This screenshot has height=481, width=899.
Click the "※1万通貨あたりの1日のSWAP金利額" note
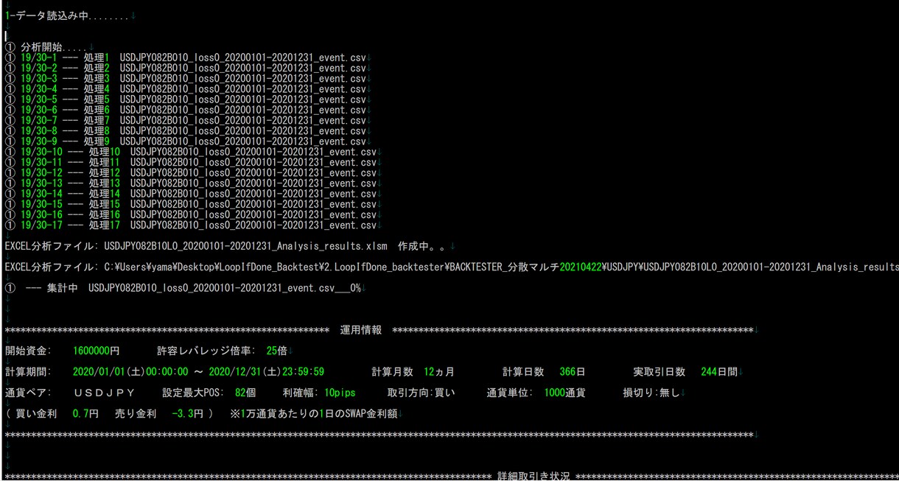[314, 413]
